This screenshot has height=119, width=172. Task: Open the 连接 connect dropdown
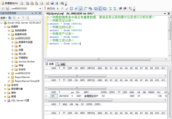coord(3,18)
